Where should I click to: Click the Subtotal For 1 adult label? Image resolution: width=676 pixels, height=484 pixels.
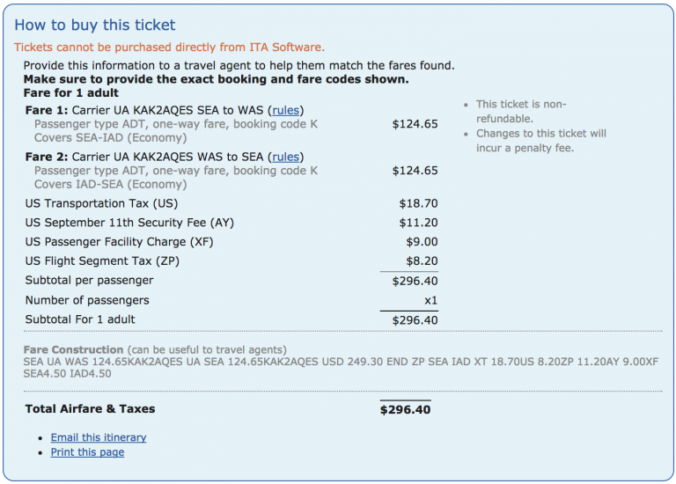point(80,319)
